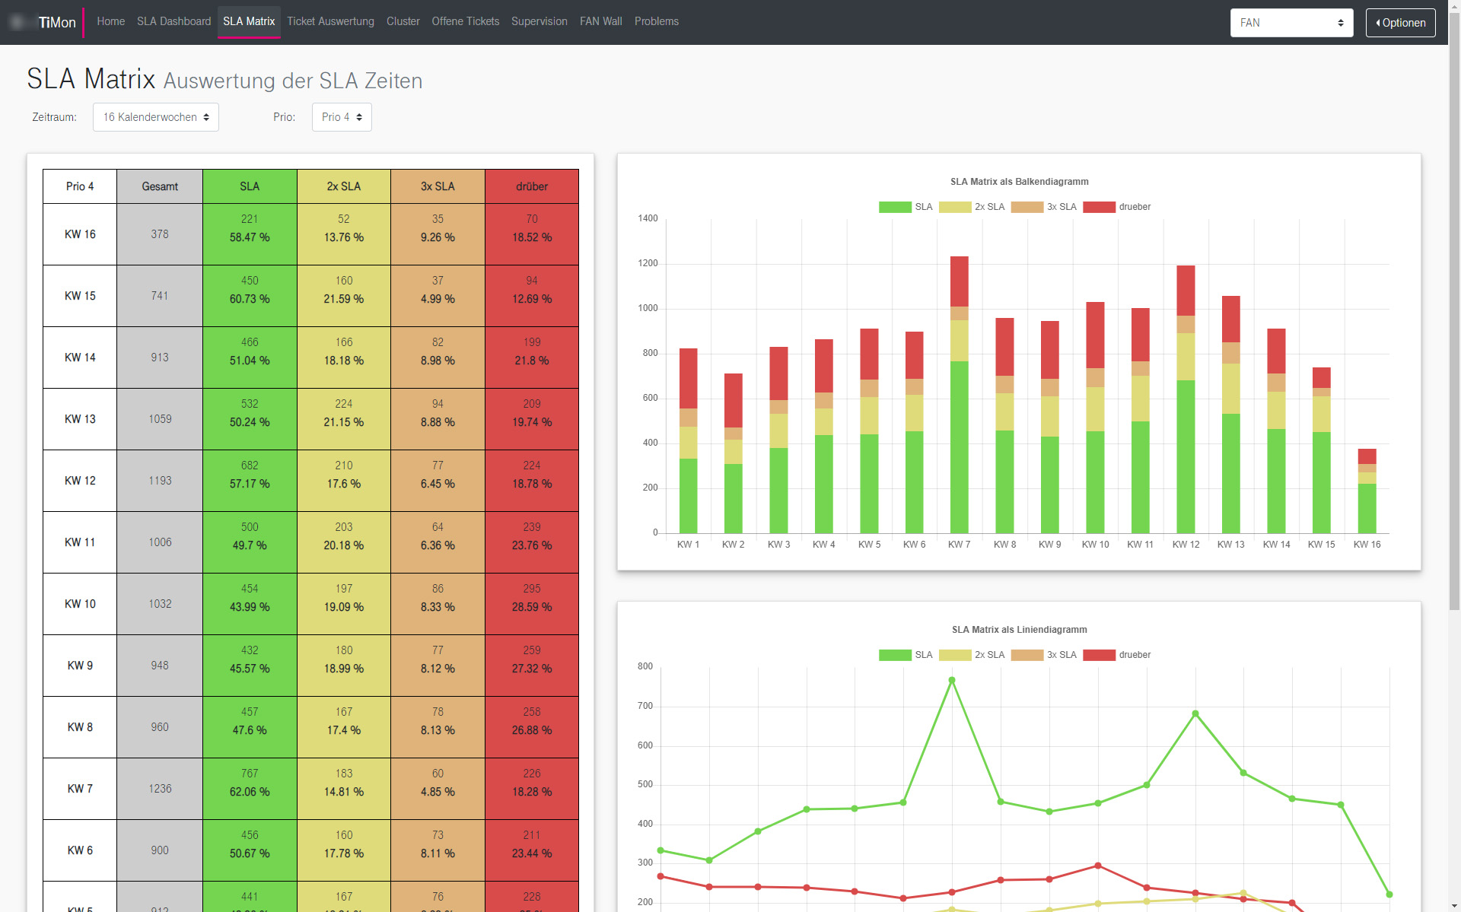Open the Problems page
The image size is (1461, 912).
click(x=656, y=21)
